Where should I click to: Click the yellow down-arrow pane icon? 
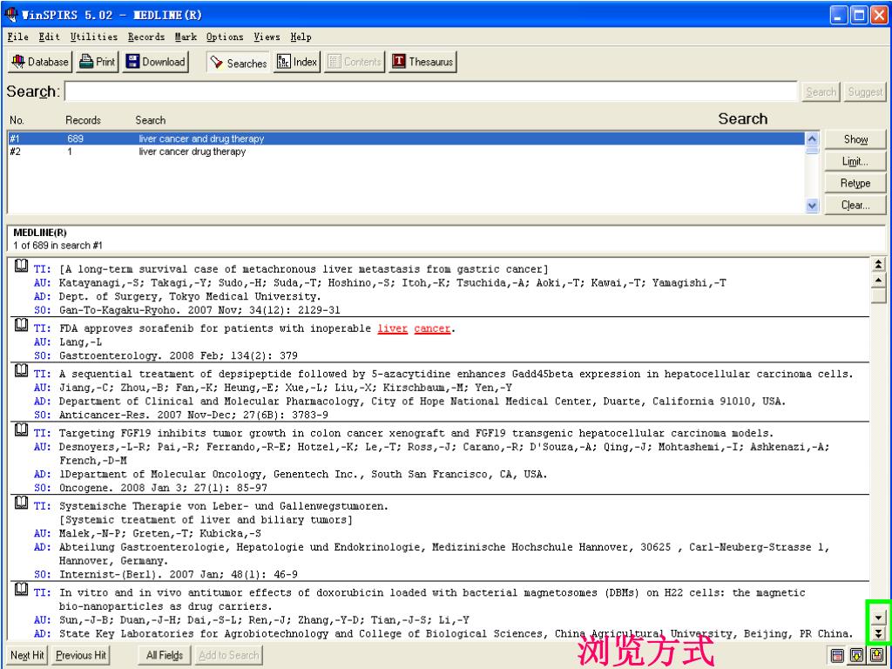click(857, 655)
